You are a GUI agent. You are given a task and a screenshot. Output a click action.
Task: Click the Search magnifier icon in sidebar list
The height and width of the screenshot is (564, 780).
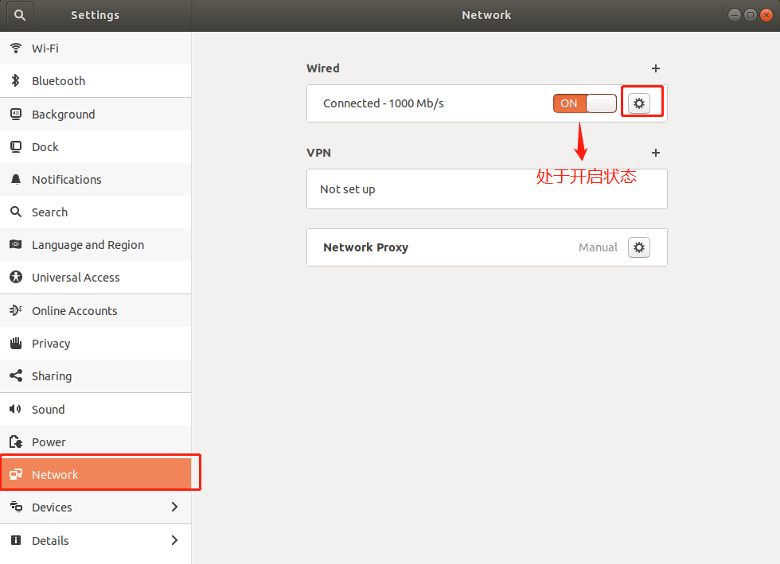point(16,212)
